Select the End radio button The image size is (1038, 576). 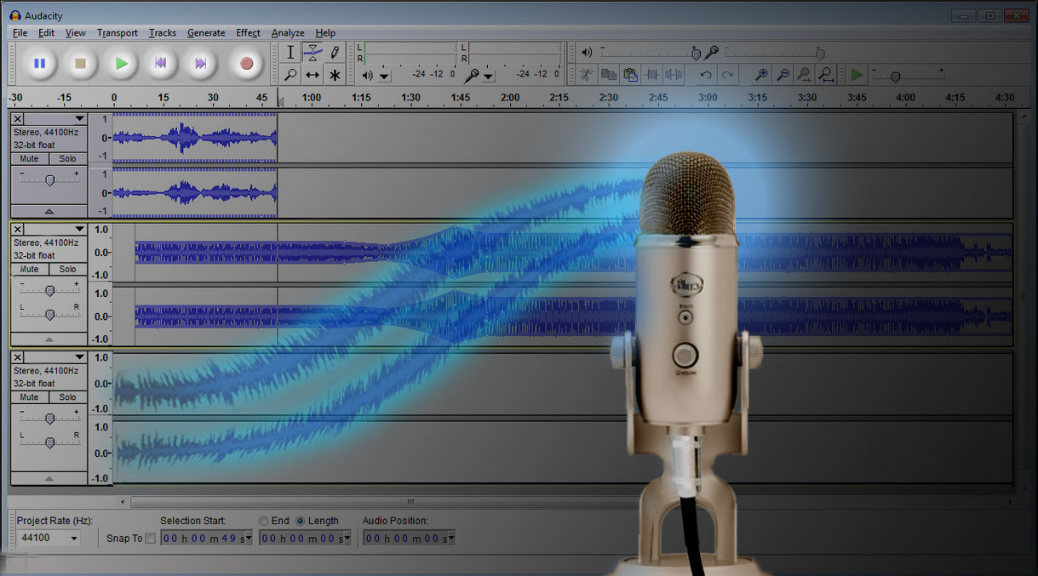(x=264, y=521)
